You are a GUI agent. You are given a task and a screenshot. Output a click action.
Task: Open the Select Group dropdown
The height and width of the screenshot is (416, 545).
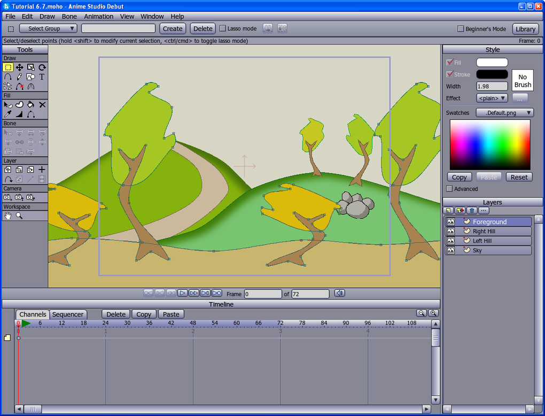49,28
